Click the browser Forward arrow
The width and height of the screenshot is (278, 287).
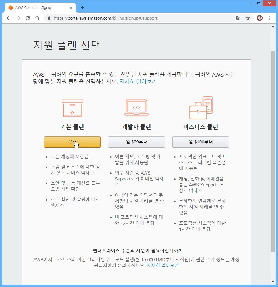18,18
